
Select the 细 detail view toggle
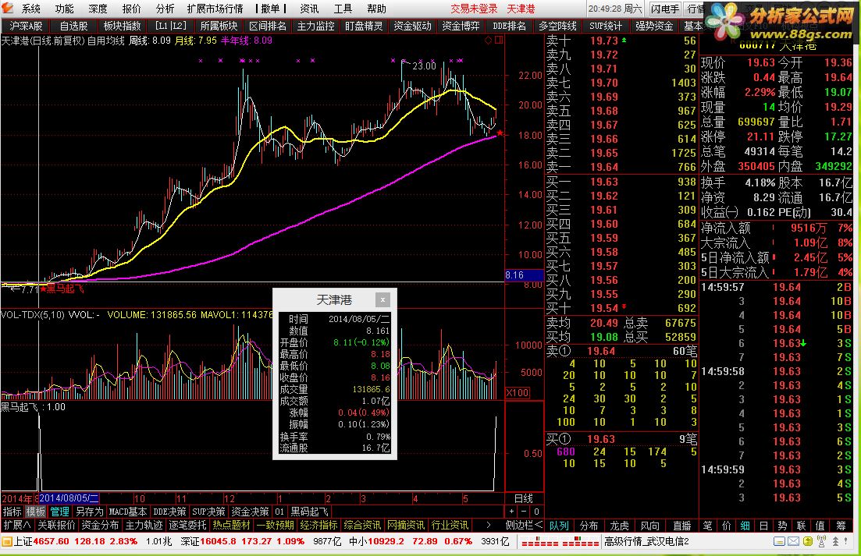pyautogui.click(x=745, y=526)
